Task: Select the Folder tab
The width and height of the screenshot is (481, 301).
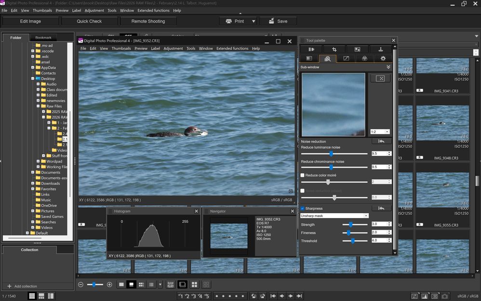Action: tap(16, 38)
